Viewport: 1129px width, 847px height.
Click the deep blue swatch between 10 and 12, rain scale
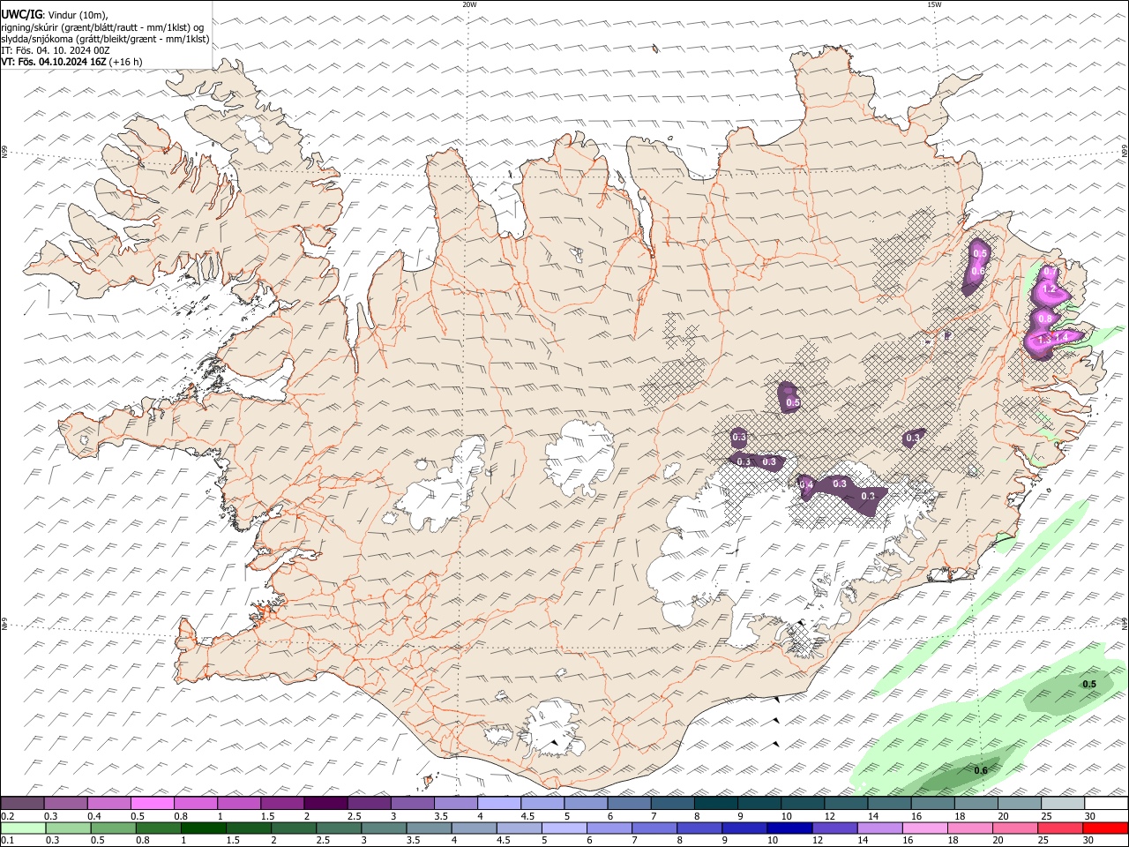(x=789, y=828)
